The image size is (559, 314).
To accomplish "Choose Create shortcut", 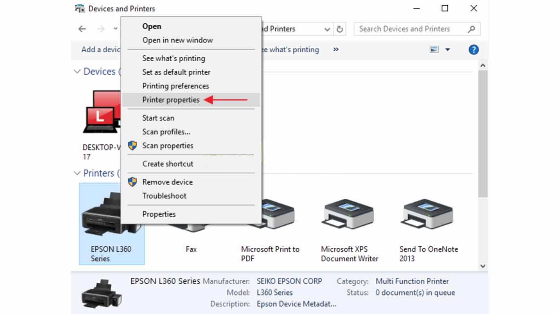I will [191, 164].
